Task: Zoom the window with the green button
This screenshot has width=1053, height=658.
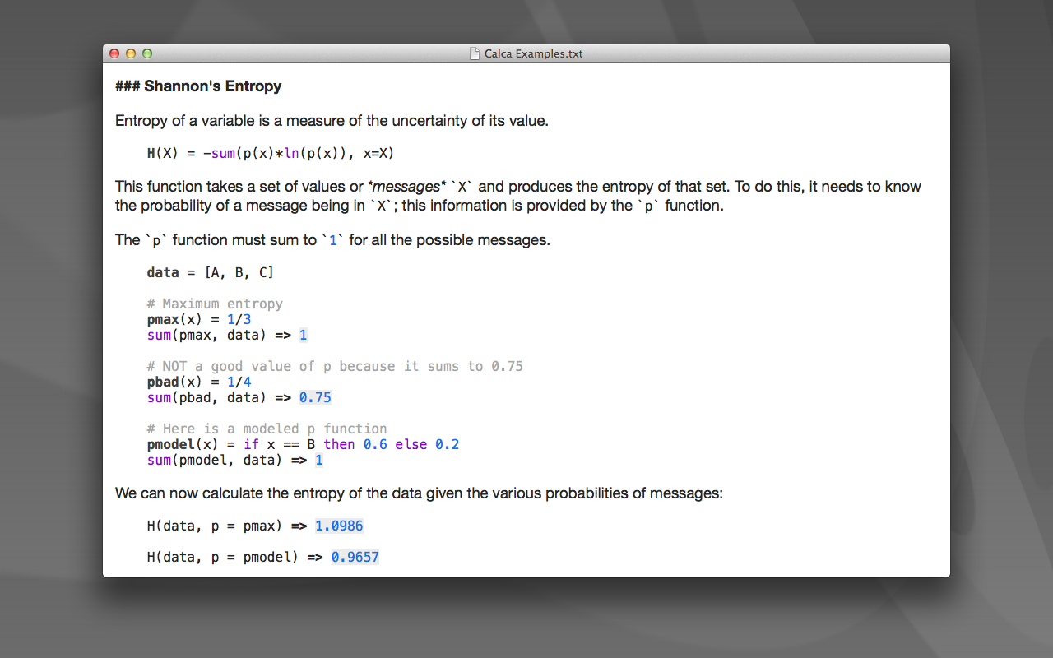Action: click(x=147, y=53)
